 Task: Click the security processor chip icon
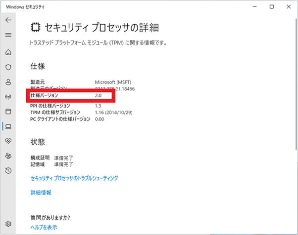(35, 27)
